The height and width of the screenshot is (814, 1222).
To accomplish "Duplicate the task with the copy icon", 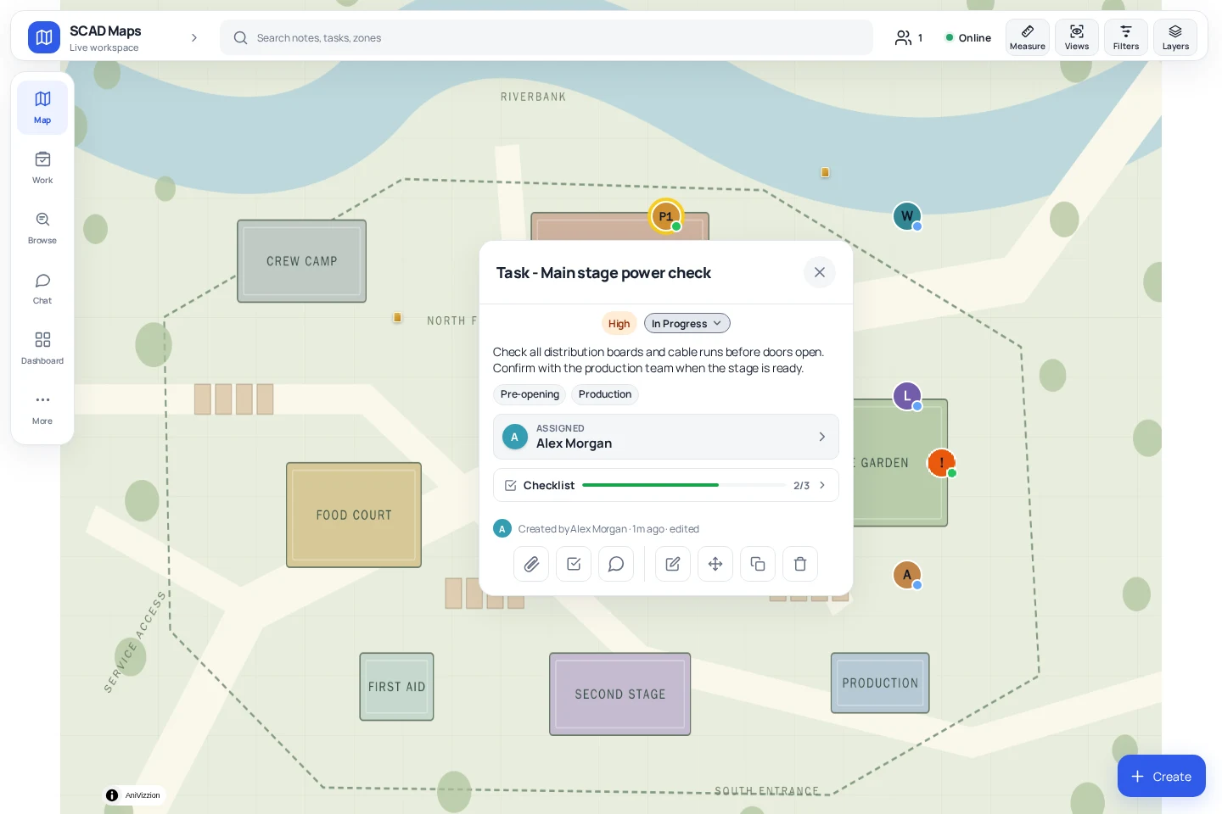I will [758, 564].
